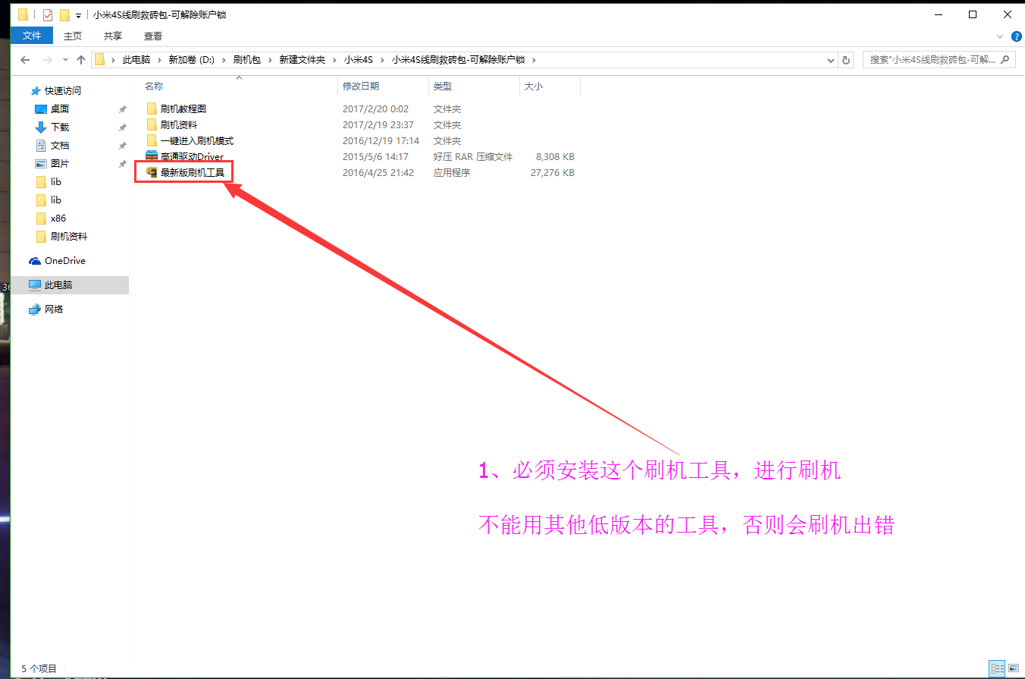Refresh the folder with the refresh icon
The width and height of the screenshot is (1025, 679).
[x=846, y=59]
